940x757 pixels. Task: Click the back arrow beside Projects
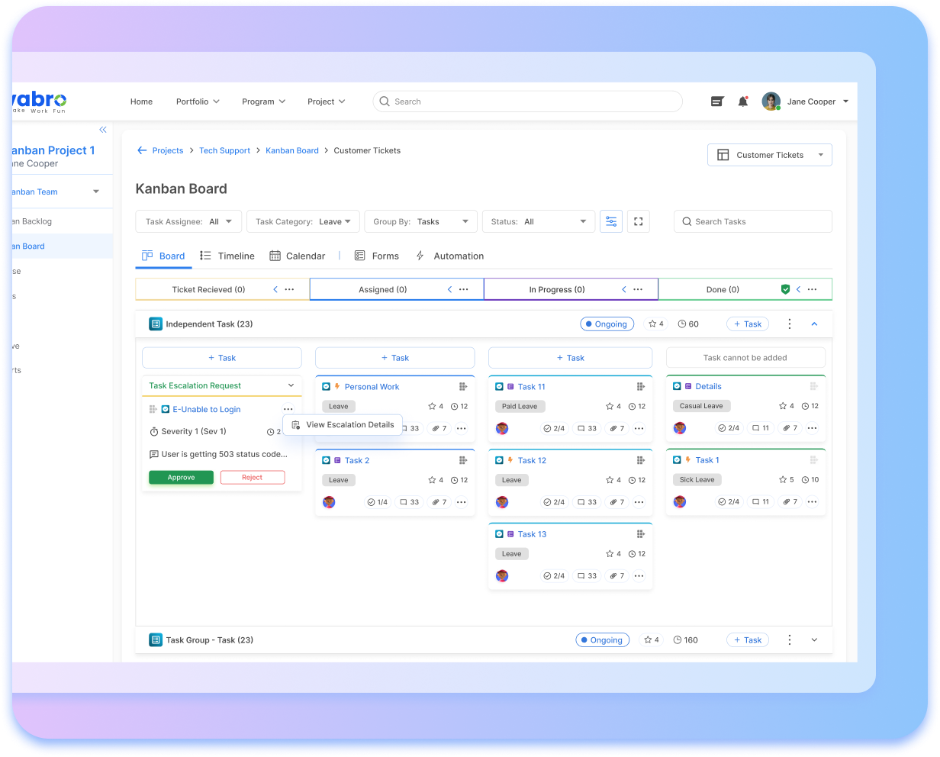point(142,150)
